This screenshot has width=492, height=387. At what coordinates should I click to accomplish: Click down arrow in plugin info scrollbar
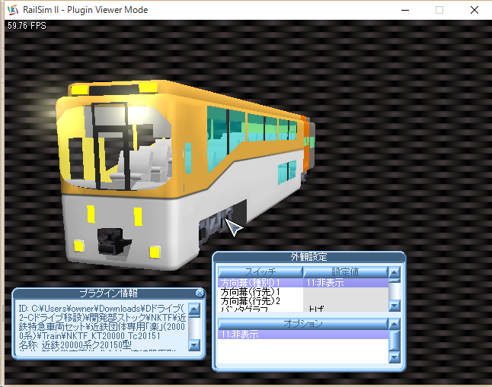click(194, 345)
